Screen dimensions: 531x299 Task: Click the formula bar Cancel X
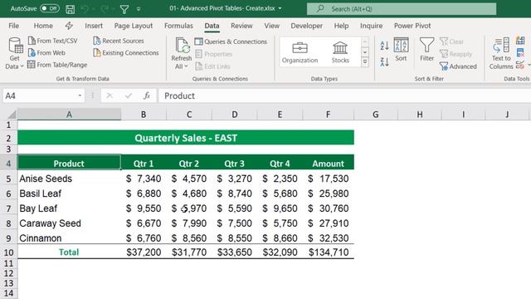(110, 96)
